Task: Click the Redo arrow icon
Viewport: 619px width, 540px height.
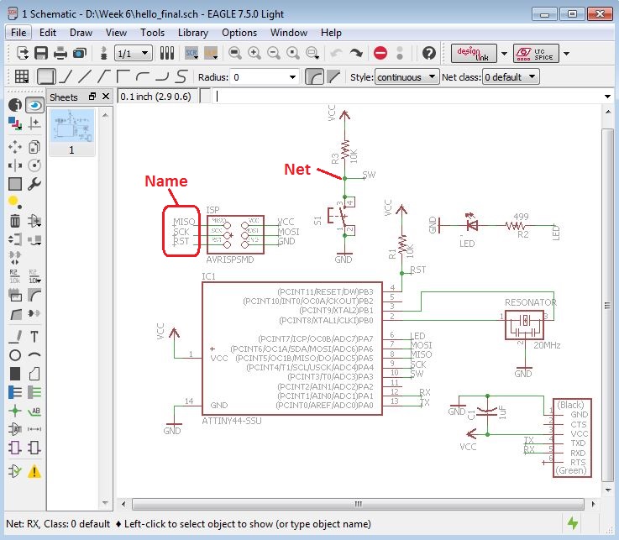Action: 356,53
